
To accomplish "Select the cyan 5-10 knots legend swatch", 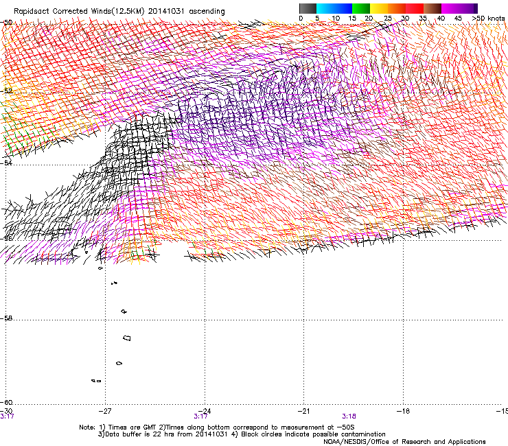I will click(x=325, y=8).
